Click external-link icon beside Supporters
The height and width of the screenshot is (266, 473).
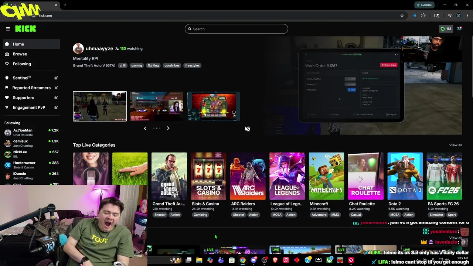pos(56,98)
